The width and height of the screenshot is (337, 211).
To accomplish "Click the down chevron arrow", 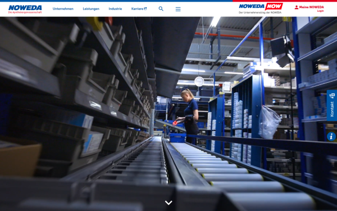I will [168, 203].
